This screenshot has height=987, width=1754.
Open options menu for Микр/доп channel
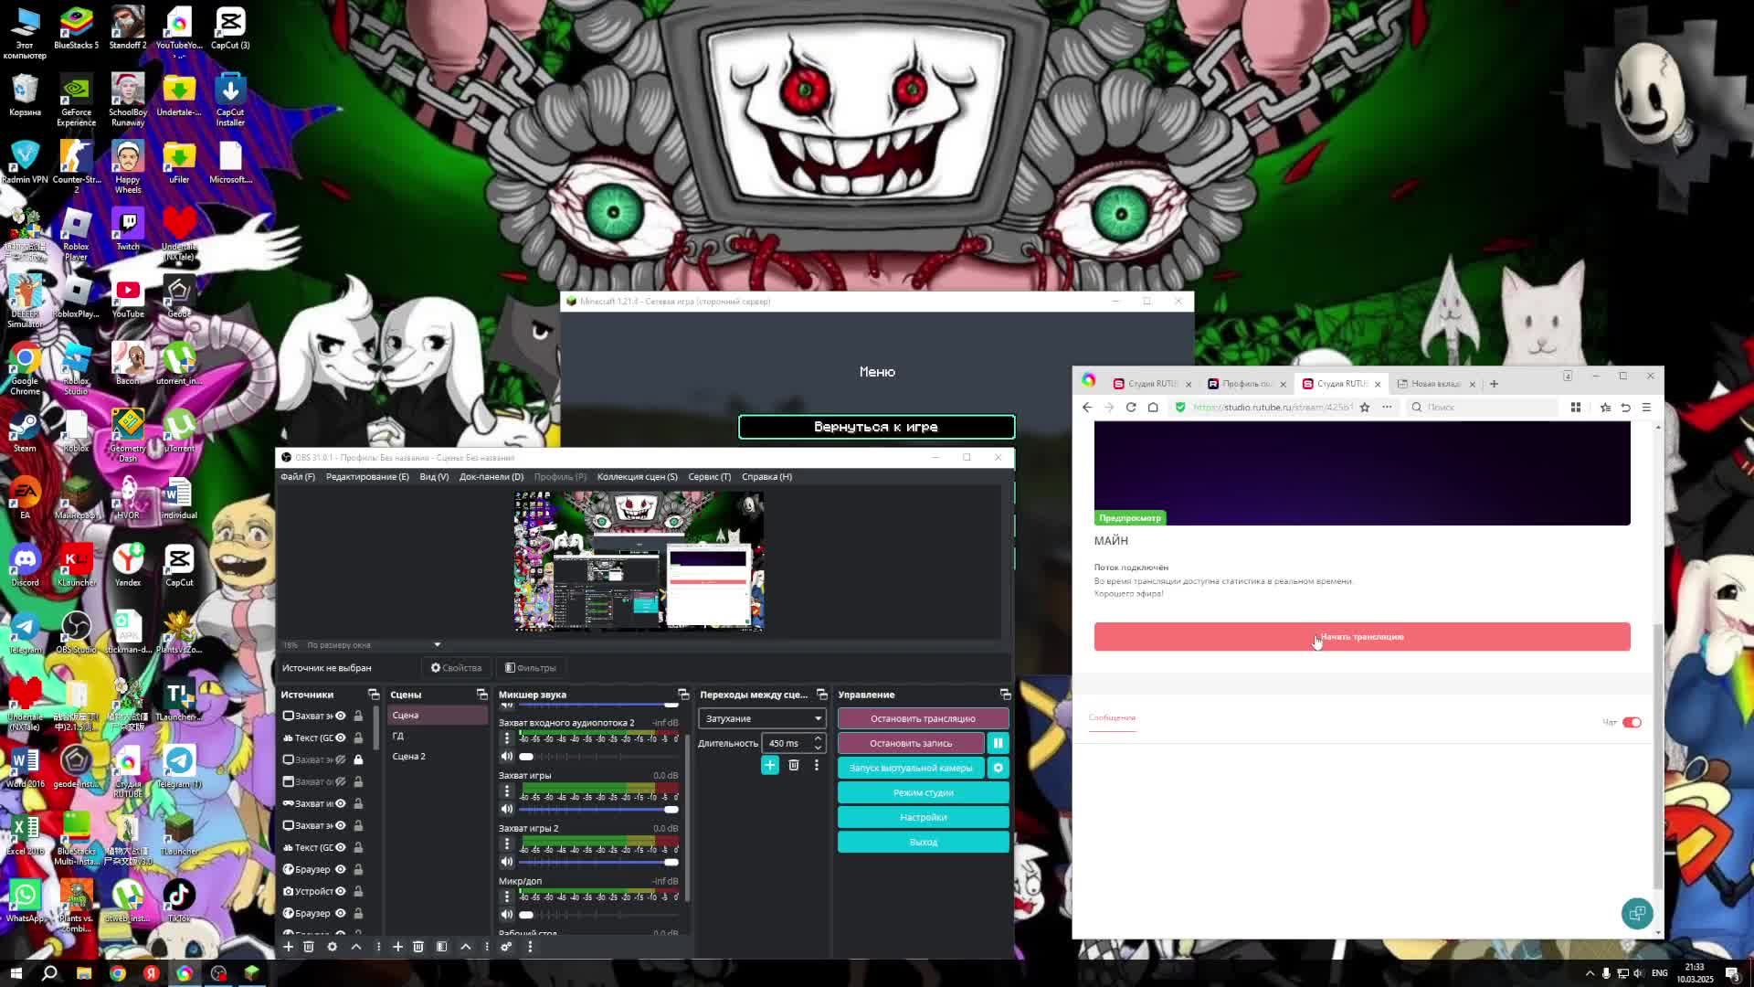click(x=507, y=897)
